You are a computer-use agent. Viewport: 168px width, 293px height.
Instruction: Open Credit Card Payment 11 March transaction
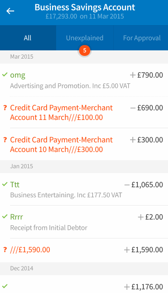click(x=84, y=112)
